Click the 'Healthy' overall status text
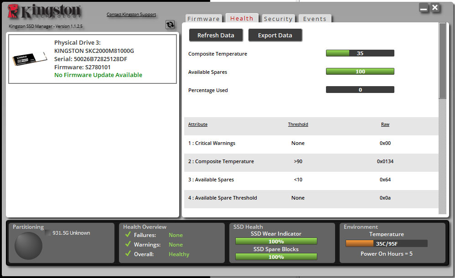Viewport: 455px width, 278px height. (179, 254)
